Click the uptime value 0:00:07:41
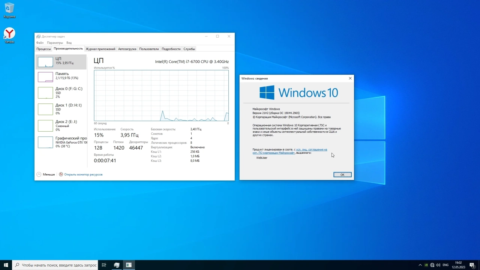This screenshot has width=480, height=270. point(105,160)
